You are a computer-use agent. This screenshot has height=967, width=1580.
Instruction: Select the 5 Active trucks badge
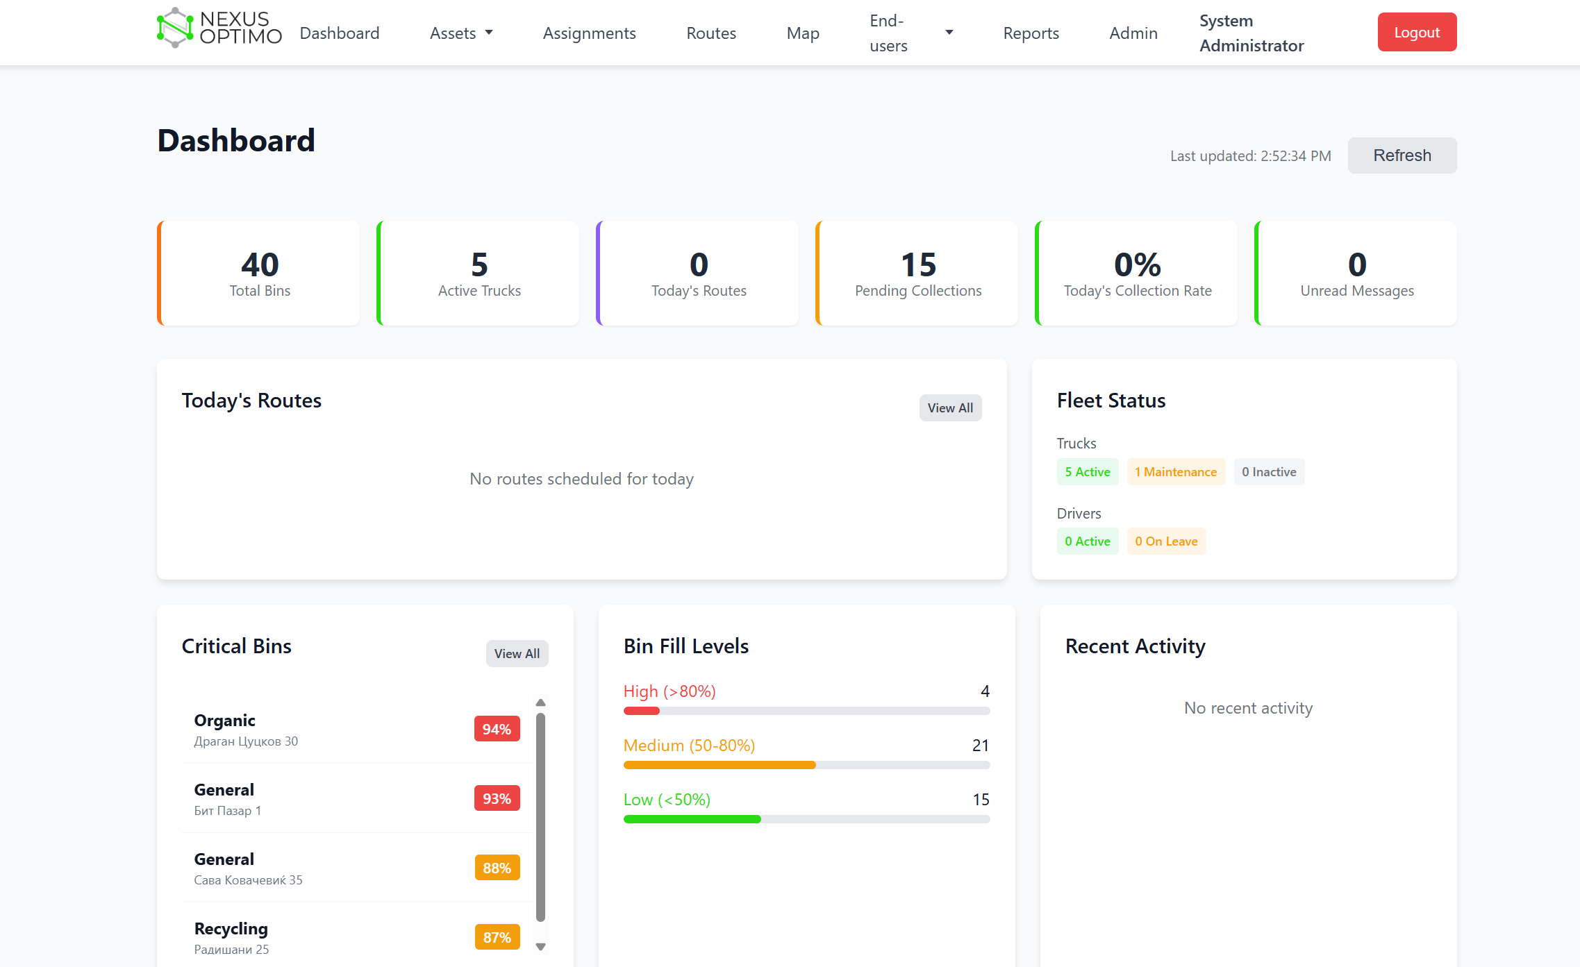pyautogui.click(x=1087, y=471)
